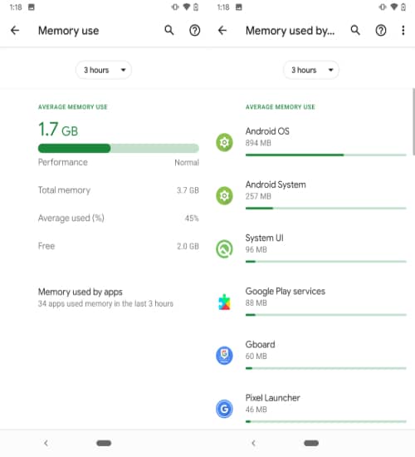Tap the right navigation bar back chevron
This screenshot has height=457, width=415.
coord(253,444)
